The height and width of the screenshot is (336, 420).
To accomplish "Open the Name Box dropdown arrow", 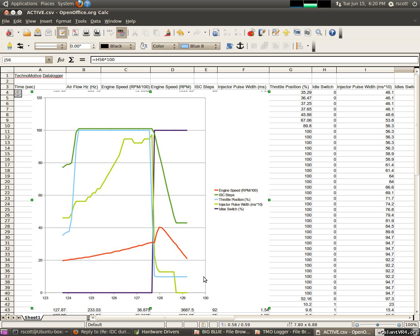I will (x=49, y=60).
